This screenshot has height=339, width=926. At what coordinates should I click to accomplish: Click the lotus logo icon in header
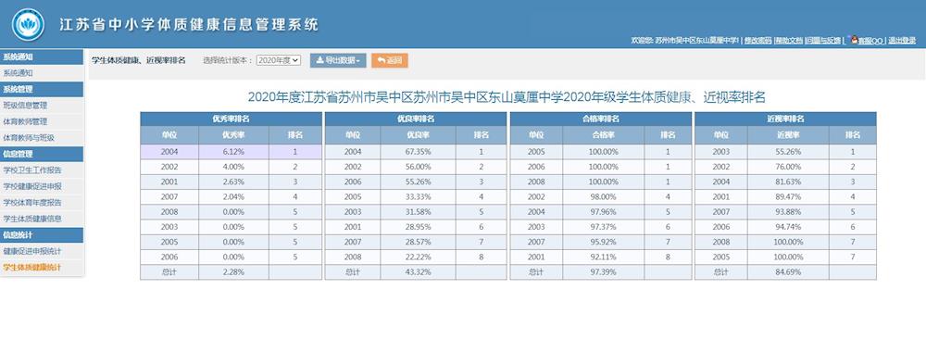28,24
